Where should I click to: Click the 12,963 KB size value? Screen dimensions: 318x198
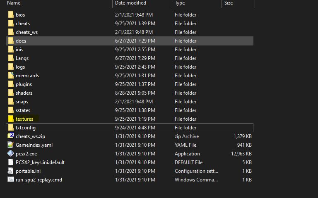(241, 154)
